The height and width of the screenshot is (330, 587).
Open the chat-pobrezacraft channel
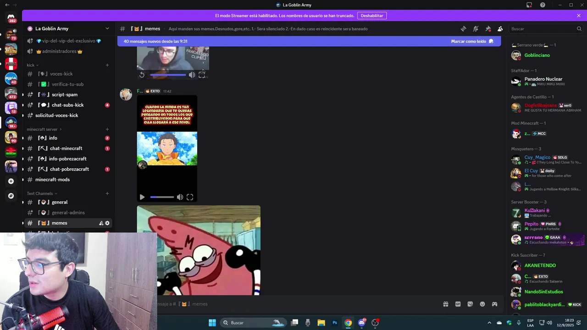coord(68,169)
